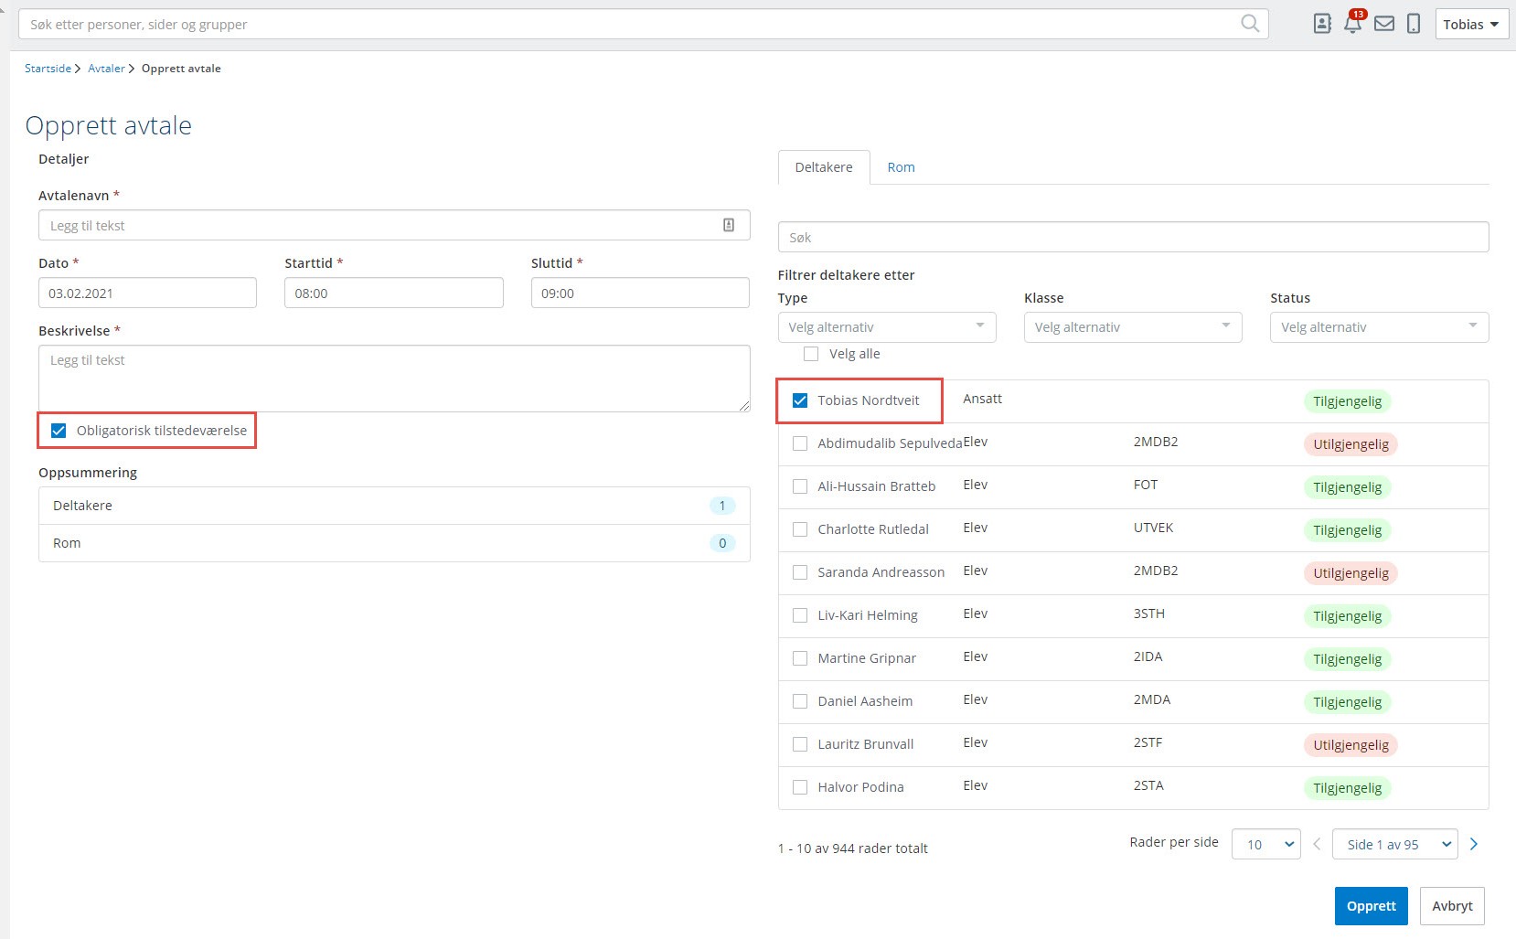Screen dimensions: 1516x939
Task: Tick the Velg alle checkbox
Action: pos(811,354)
